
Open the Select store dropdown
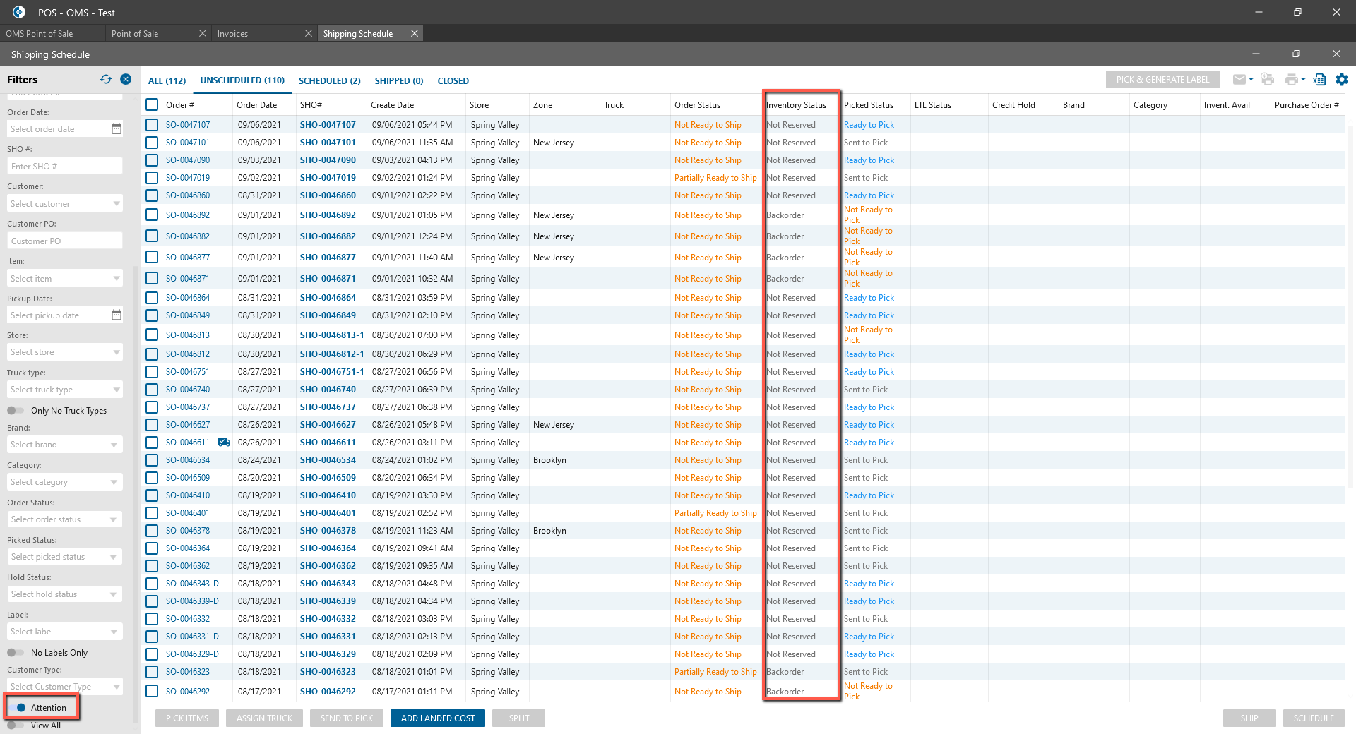[65, 352]
